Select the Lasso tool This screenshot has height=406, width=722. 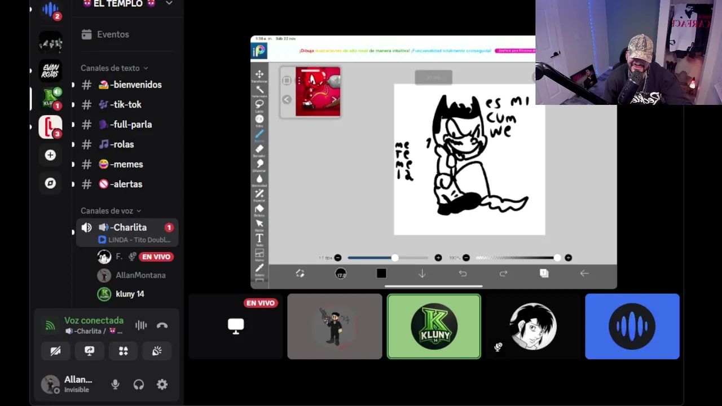click(x=259, y=104)
